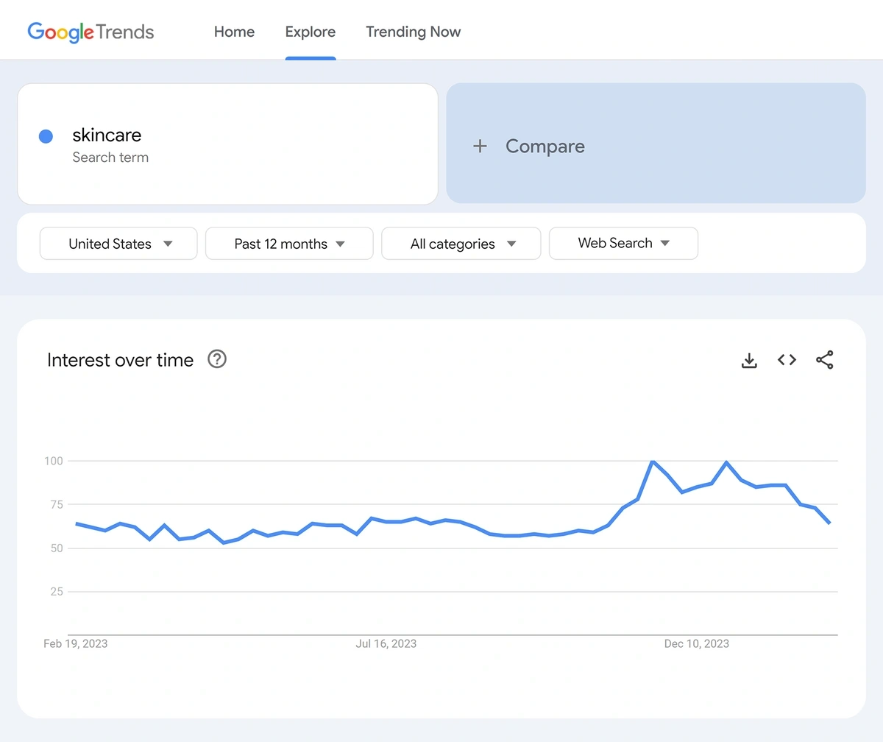Open the United States region dropdown

[x=118, y=243]
